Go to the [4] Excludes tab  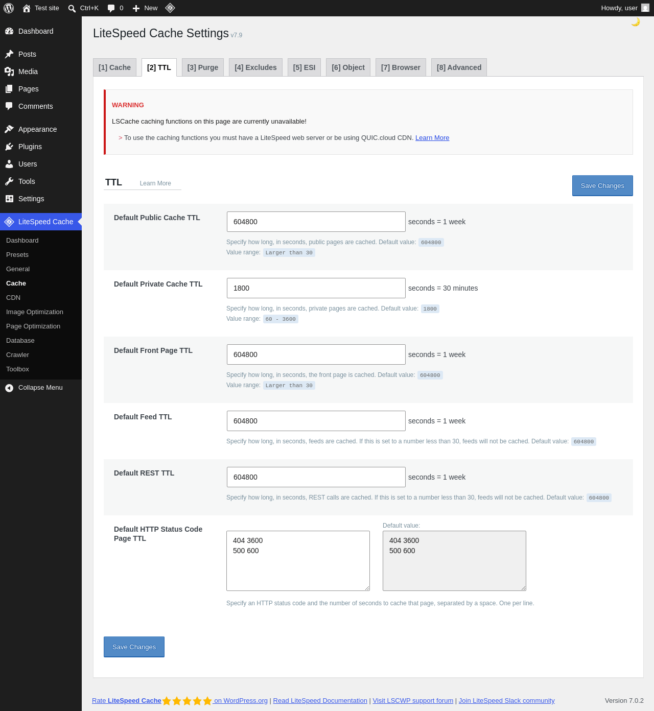[255, 67]
